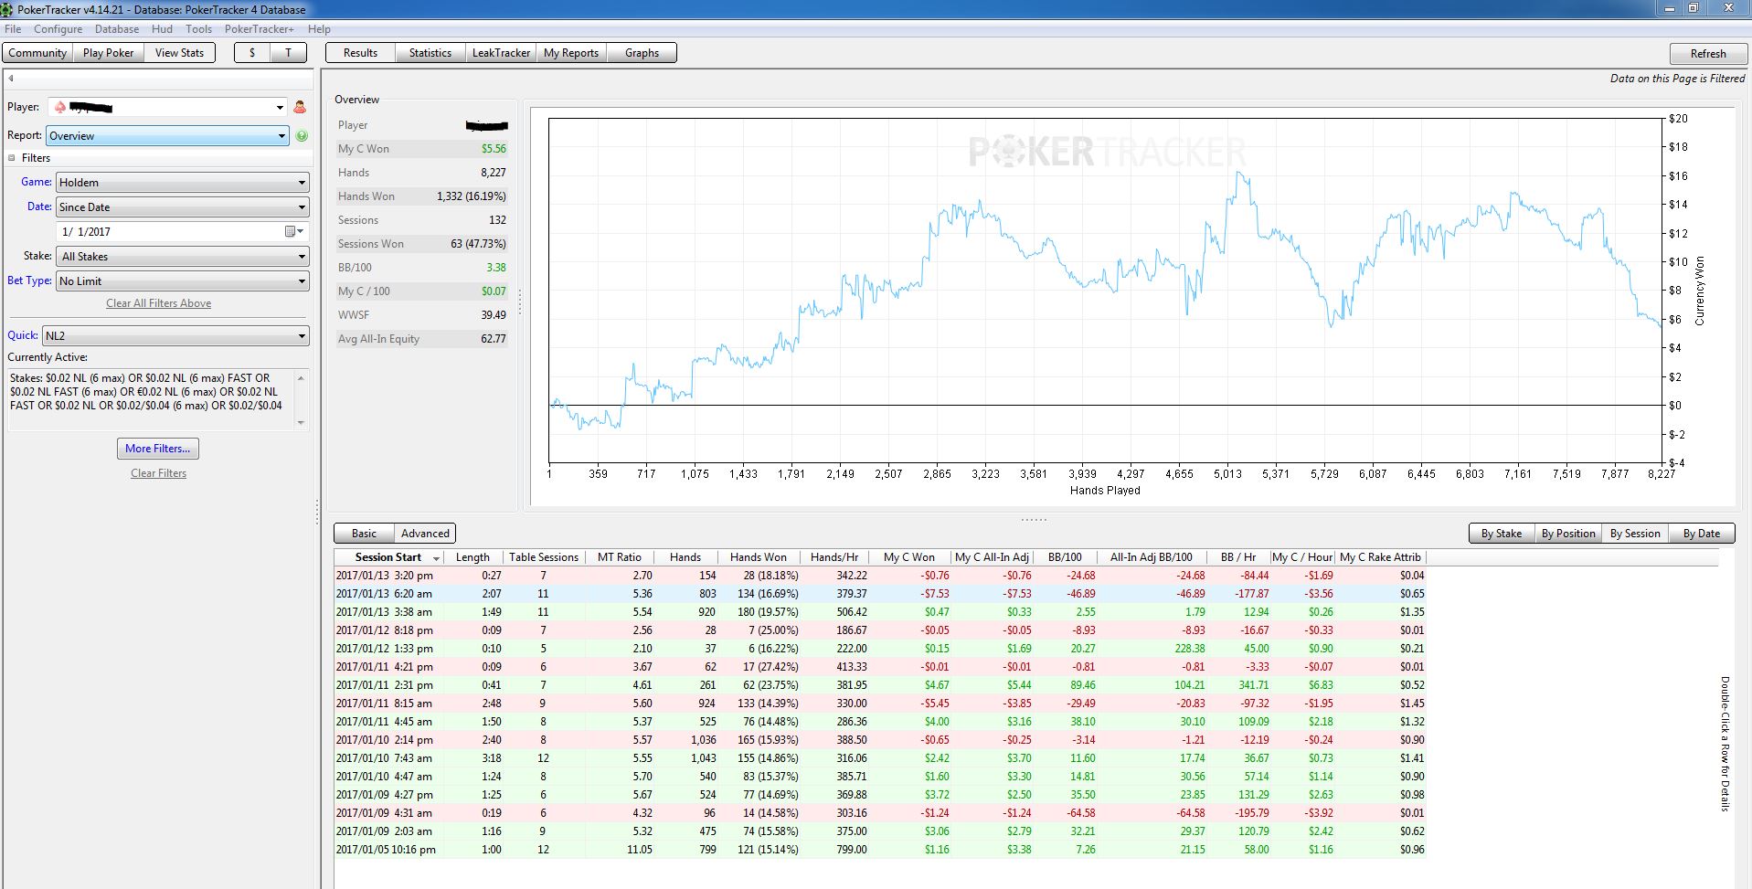Click the More Filters... button
Viewport: 1752px width, 889px height.
tap(158, 449)
